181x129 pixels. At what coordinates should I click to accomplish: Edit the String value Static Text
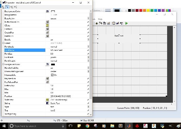tap(55, 103)
